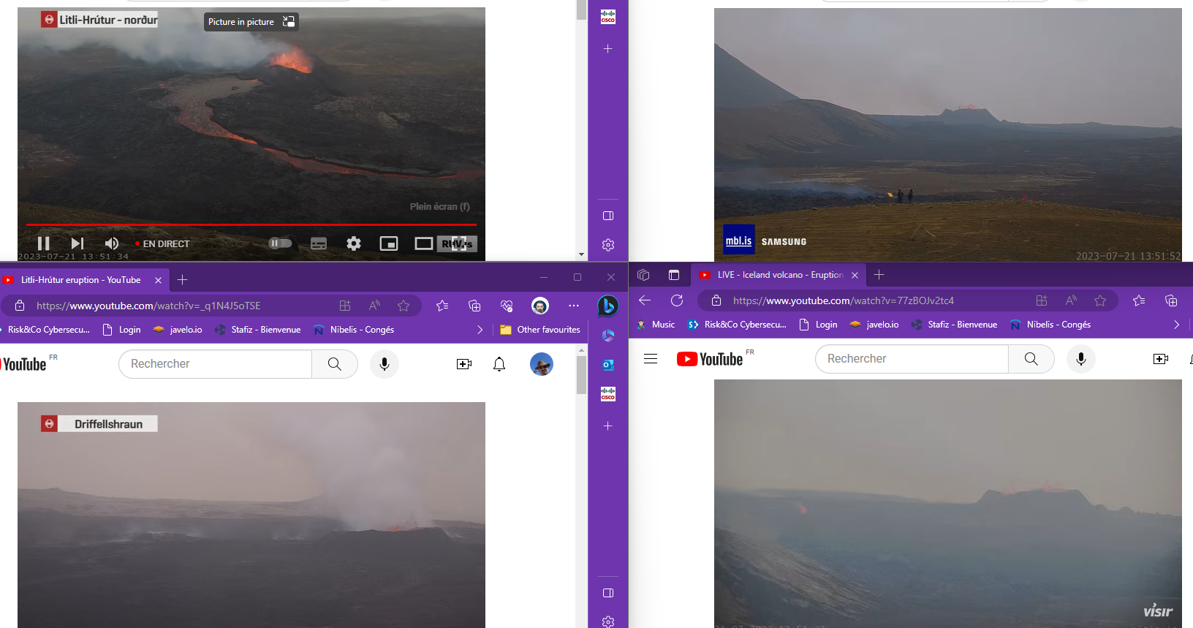The image size is (1193, 628).
Task: Click the red video progress bar
Action: [251, 224]
